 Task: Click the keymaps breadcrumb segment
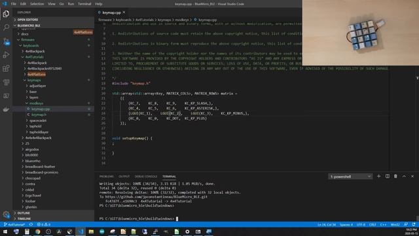164,20
